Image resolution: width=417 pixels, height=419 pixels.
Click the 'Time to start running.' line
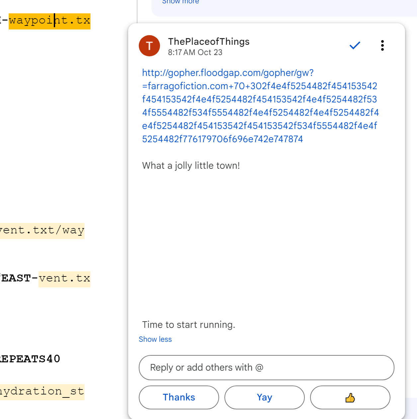tap(189, 325)
